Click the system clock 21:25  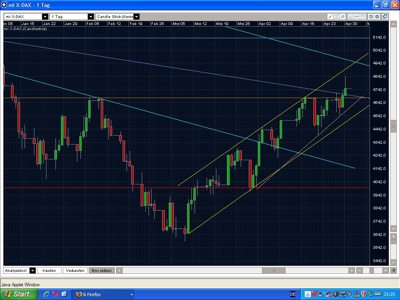(389, 294)
